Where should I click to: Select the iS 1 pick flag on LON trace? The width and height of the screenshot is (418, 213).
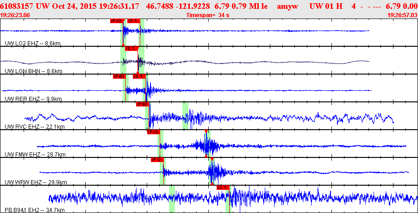coord(131,49)
